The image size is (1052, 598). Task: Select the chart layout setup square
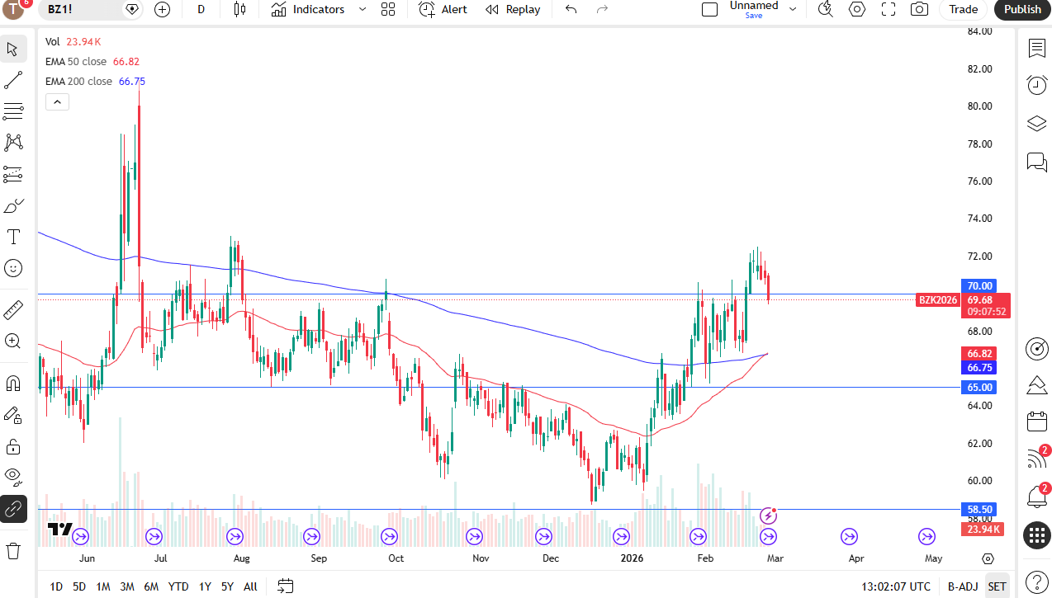point(709,10)
